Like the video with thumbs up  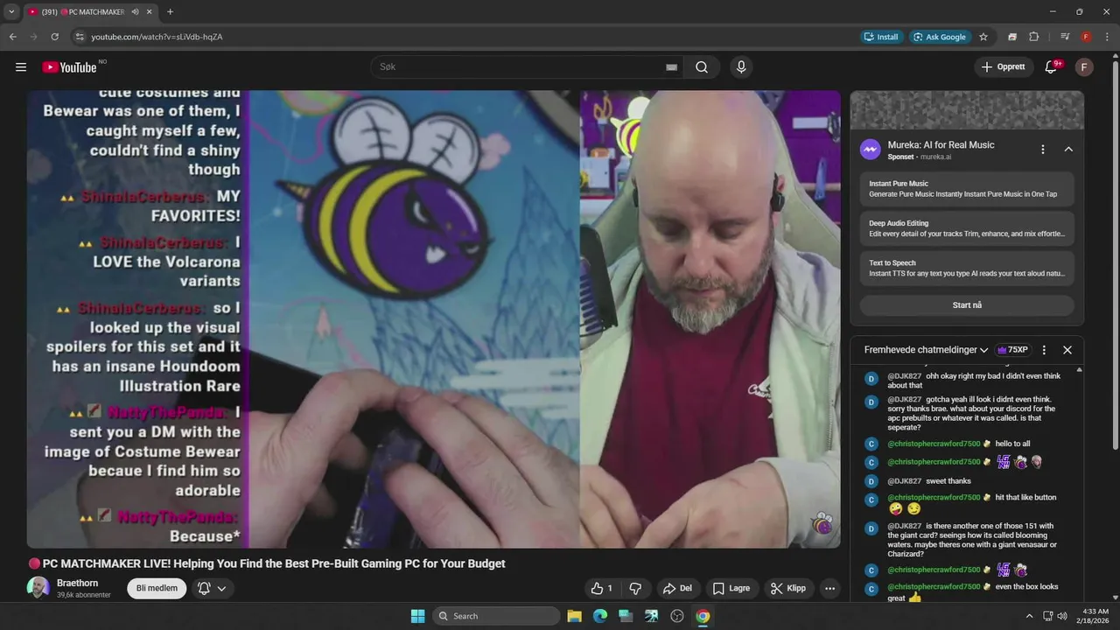[601, 588]
